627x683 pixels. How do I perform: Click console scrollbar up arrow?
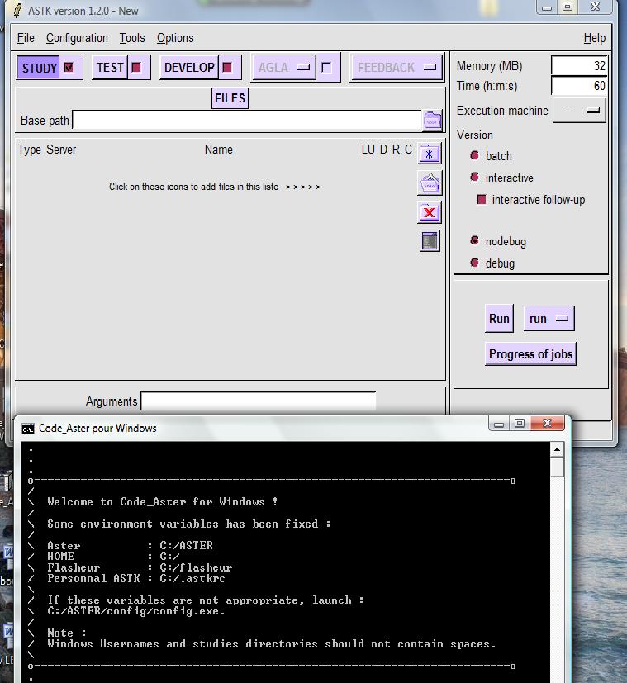[x=557, y=449]
